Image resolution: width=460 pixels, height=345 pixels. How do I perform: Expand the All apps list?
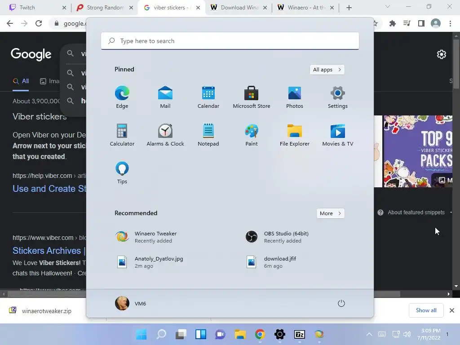click(327, 70)
